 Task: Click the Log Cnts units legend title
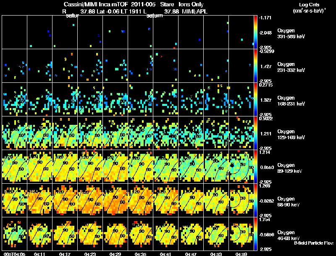pos(309,8)
